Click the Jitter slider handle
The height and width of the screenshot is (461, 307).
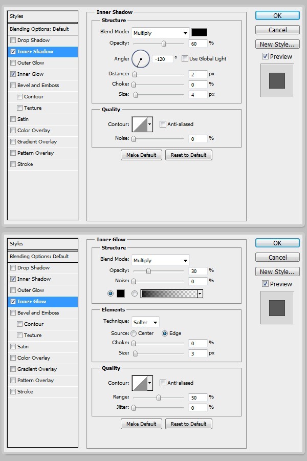tap(134, 408)
